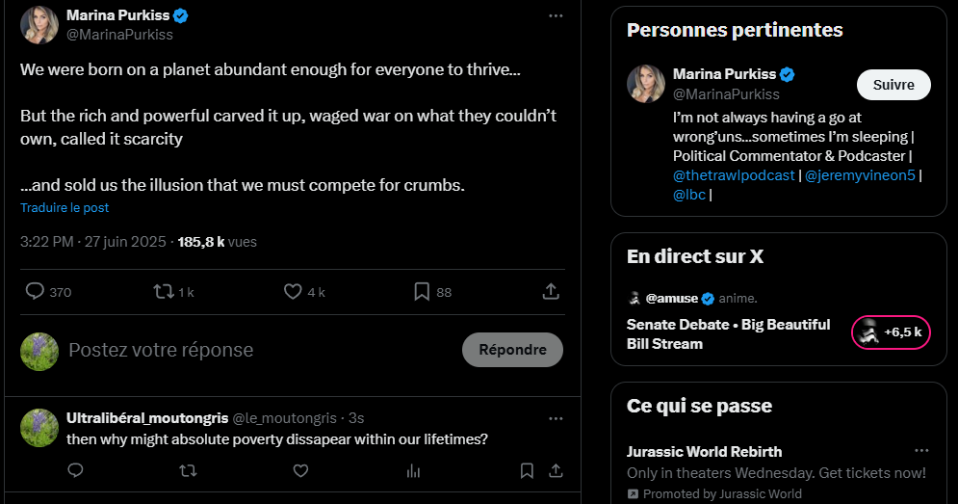This screenshot has height=504, width=958.
Task: Open three-dot menu on Marina Purkiss's post
Action: (x=556, y=16)
